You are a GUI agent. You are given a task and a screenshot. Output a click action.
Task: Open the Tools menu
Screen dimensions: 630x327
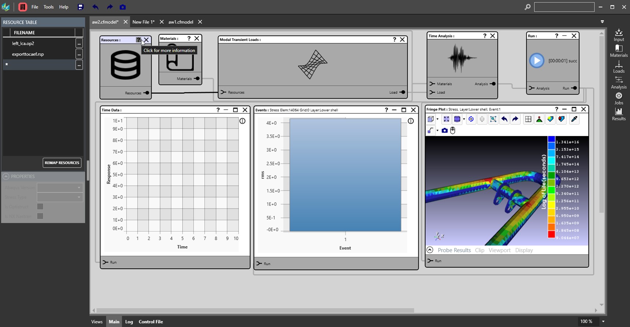(x=48, y=7)
